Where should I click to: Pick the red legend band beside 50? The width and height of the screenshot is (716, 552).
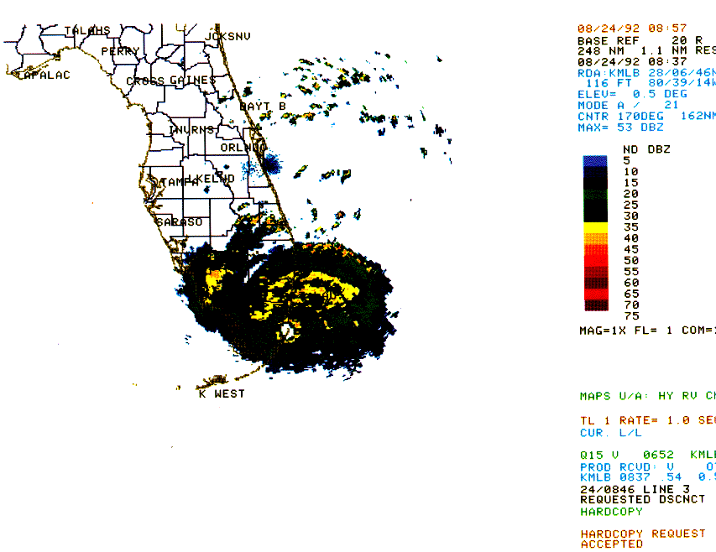(x=596, y=261)
